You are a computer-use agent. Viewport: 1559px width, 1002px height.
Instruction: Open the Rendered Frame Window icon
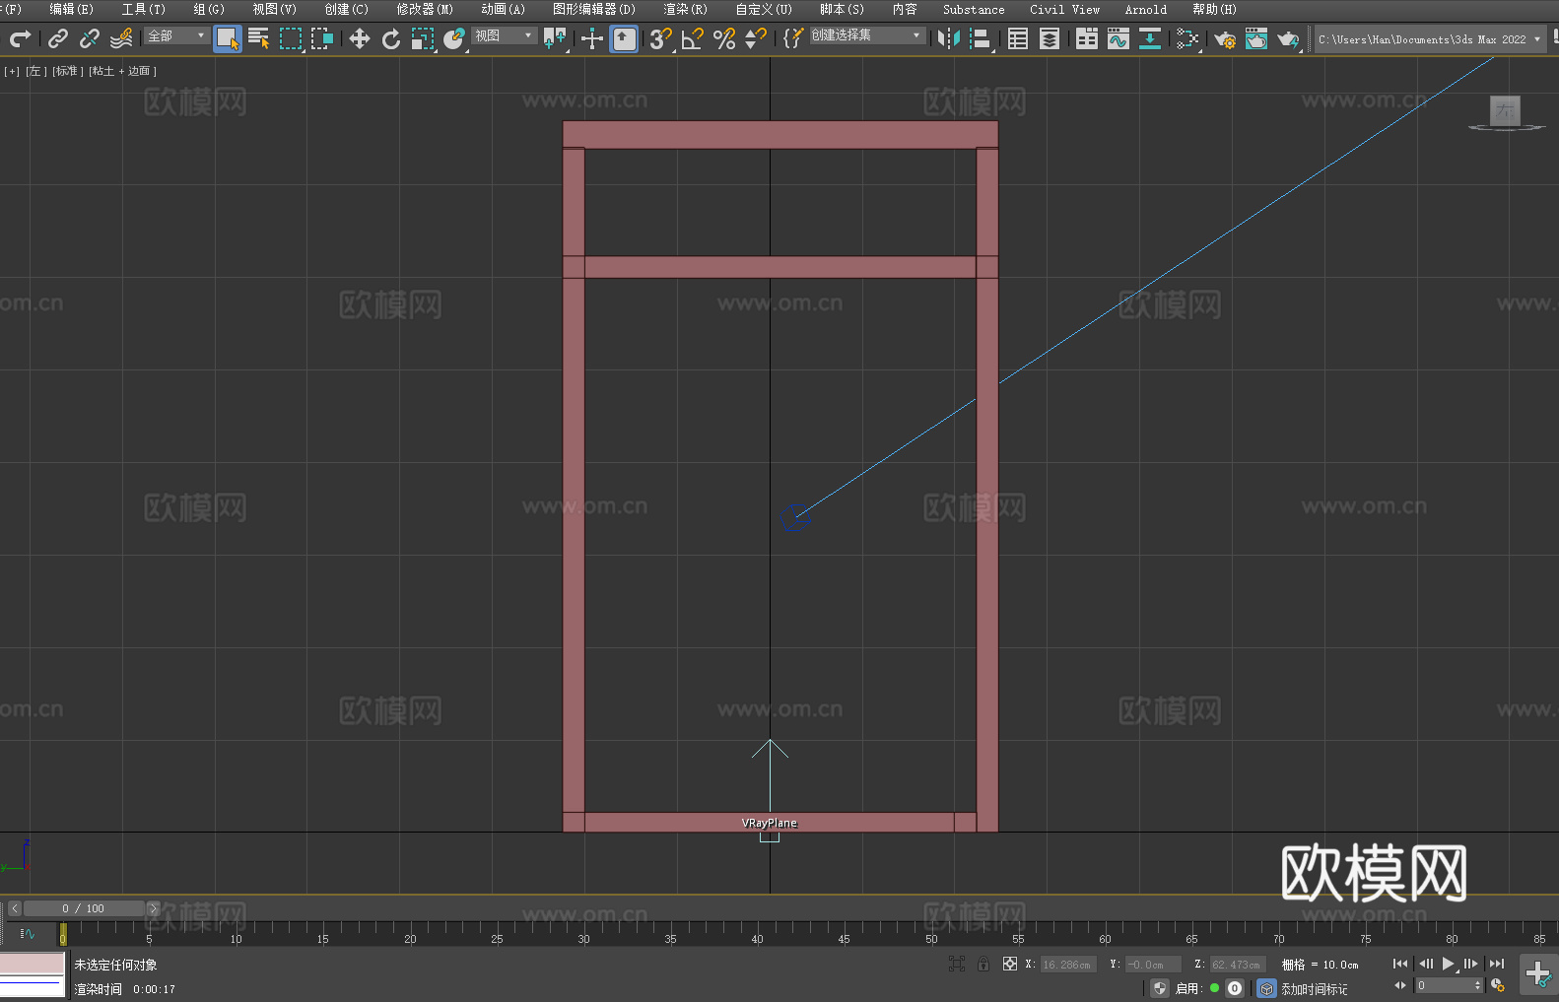pyautogui.click(x=1256, y=38)
